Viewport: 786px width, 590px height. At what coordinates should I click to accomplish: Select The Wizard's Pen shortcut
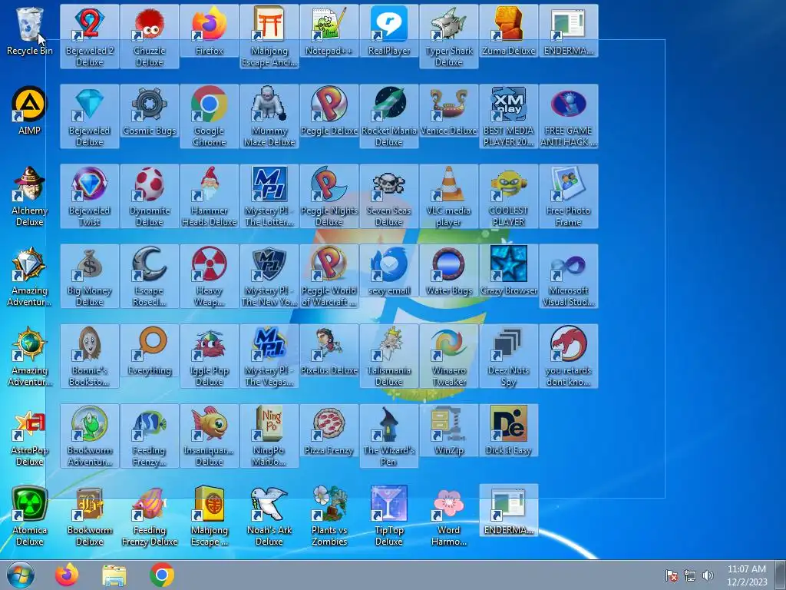(x=389, y=436)
